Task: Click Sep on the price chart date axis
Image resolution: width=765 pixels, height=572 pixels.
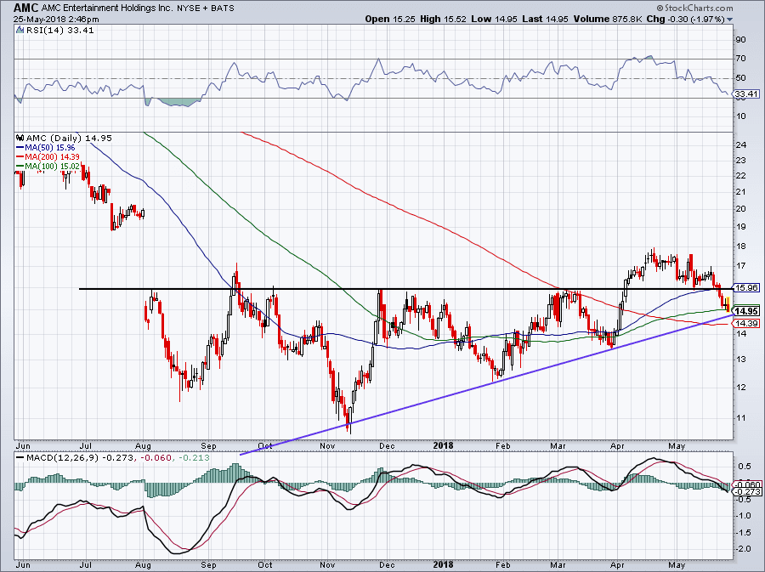Action: point(208,445)
